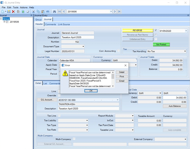This screenshot has height=149, width=190.
Task: Jump to the first record navigation icon
Action: (59, 12)
